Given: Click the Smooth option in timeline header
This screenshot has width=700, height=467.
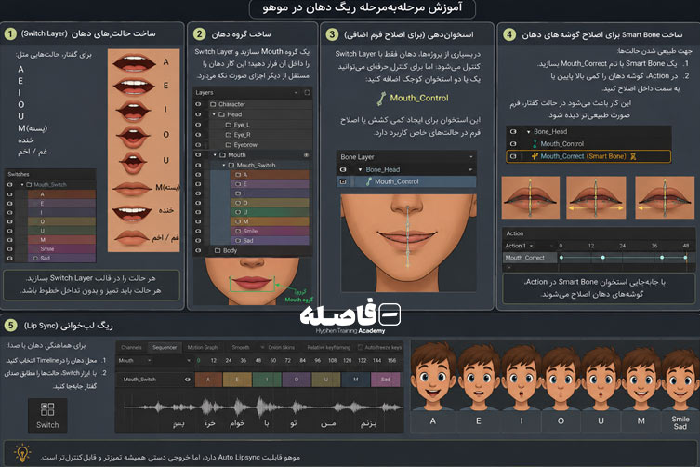Looking at the screenshot, I should coord(241,347).
